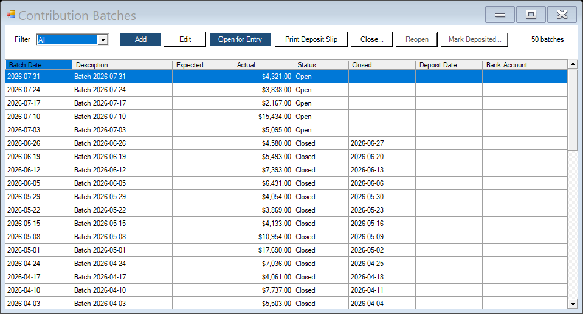Select batch date 2026-05-08 cell
This screenshot has width=583, height=314.
[39, 237]
